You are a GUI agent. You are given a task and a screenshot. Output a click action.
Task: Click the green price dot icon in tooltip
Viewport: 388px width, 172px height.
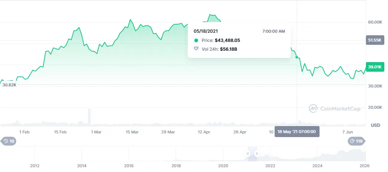click(196, 40)
